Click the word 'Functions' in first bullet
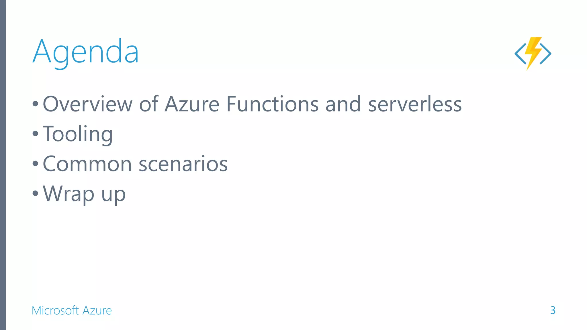The image size is (587, 330). tap(272, 104)
